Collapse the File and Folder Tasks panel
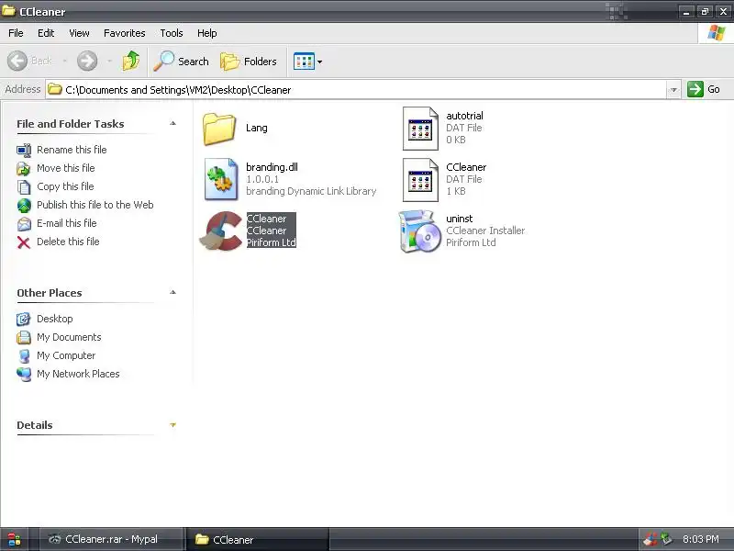 coord(172,124)
